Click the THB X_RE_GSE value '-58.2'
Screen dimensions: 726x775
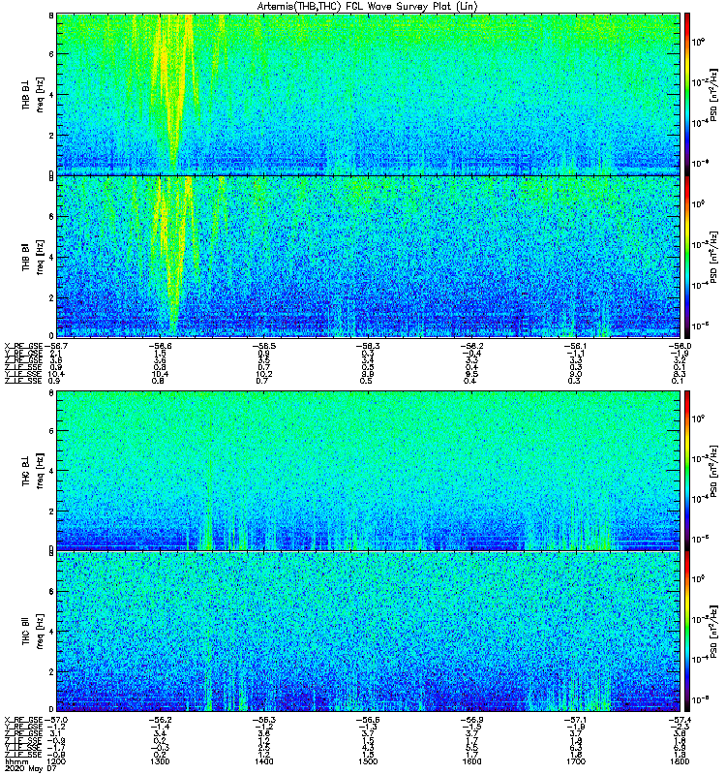click(471, 346)
